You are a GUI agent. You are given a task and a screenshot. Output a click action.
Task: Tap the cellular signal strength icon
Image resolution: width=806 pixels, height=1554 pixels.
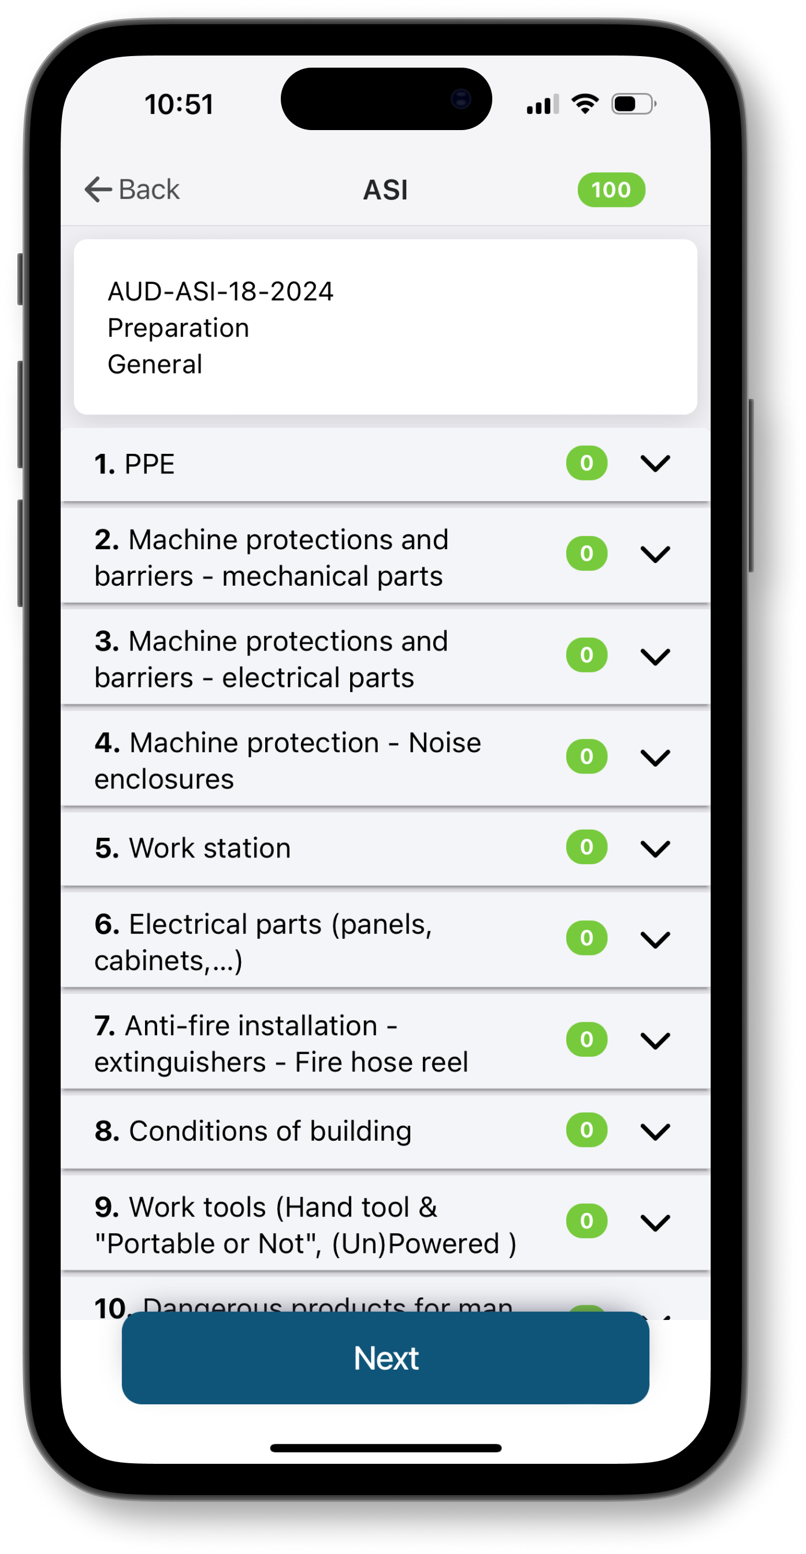pos(542,105)
